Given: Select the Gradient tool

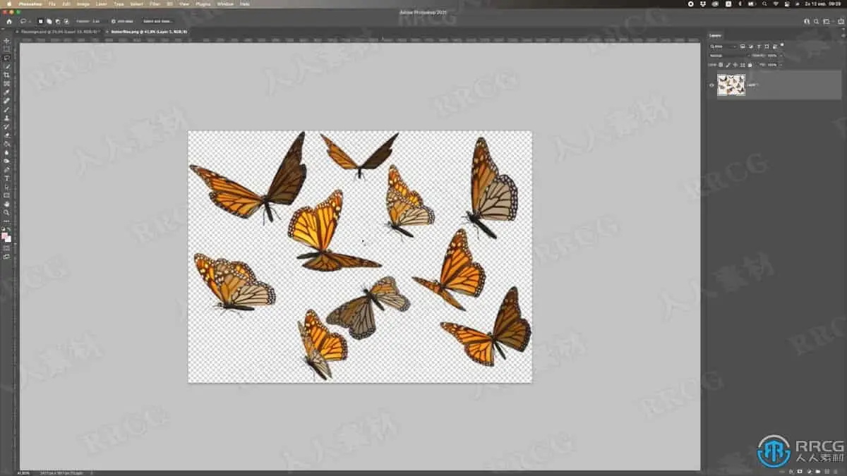Looking at the screenshot, I should [6, 143].
